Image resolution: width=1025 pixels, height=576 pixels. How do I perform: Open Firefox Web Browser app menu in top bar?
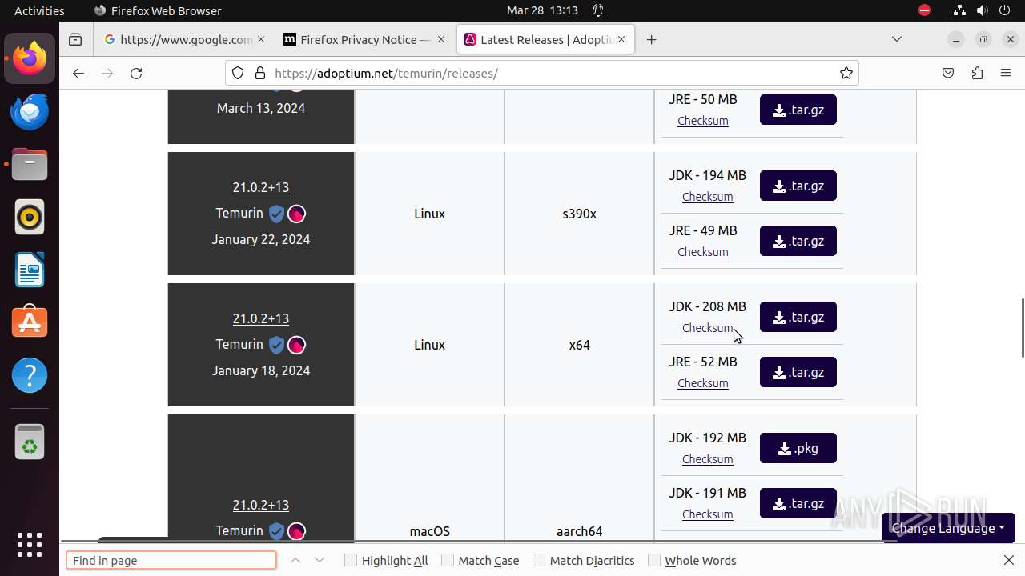point(158,10)
